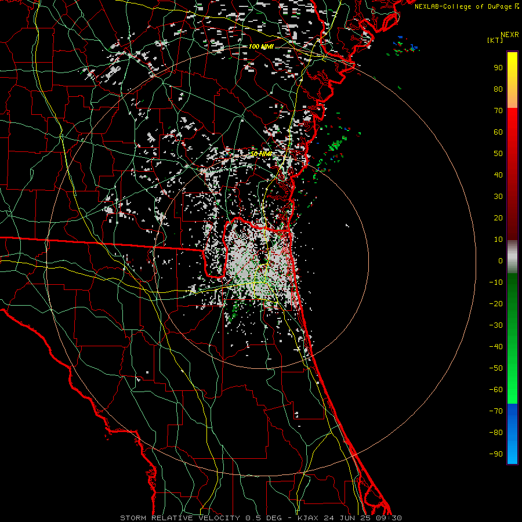522x522 pixels.
Task: Click the -10 value on velocity scale
Action: [x=496, y=282]
